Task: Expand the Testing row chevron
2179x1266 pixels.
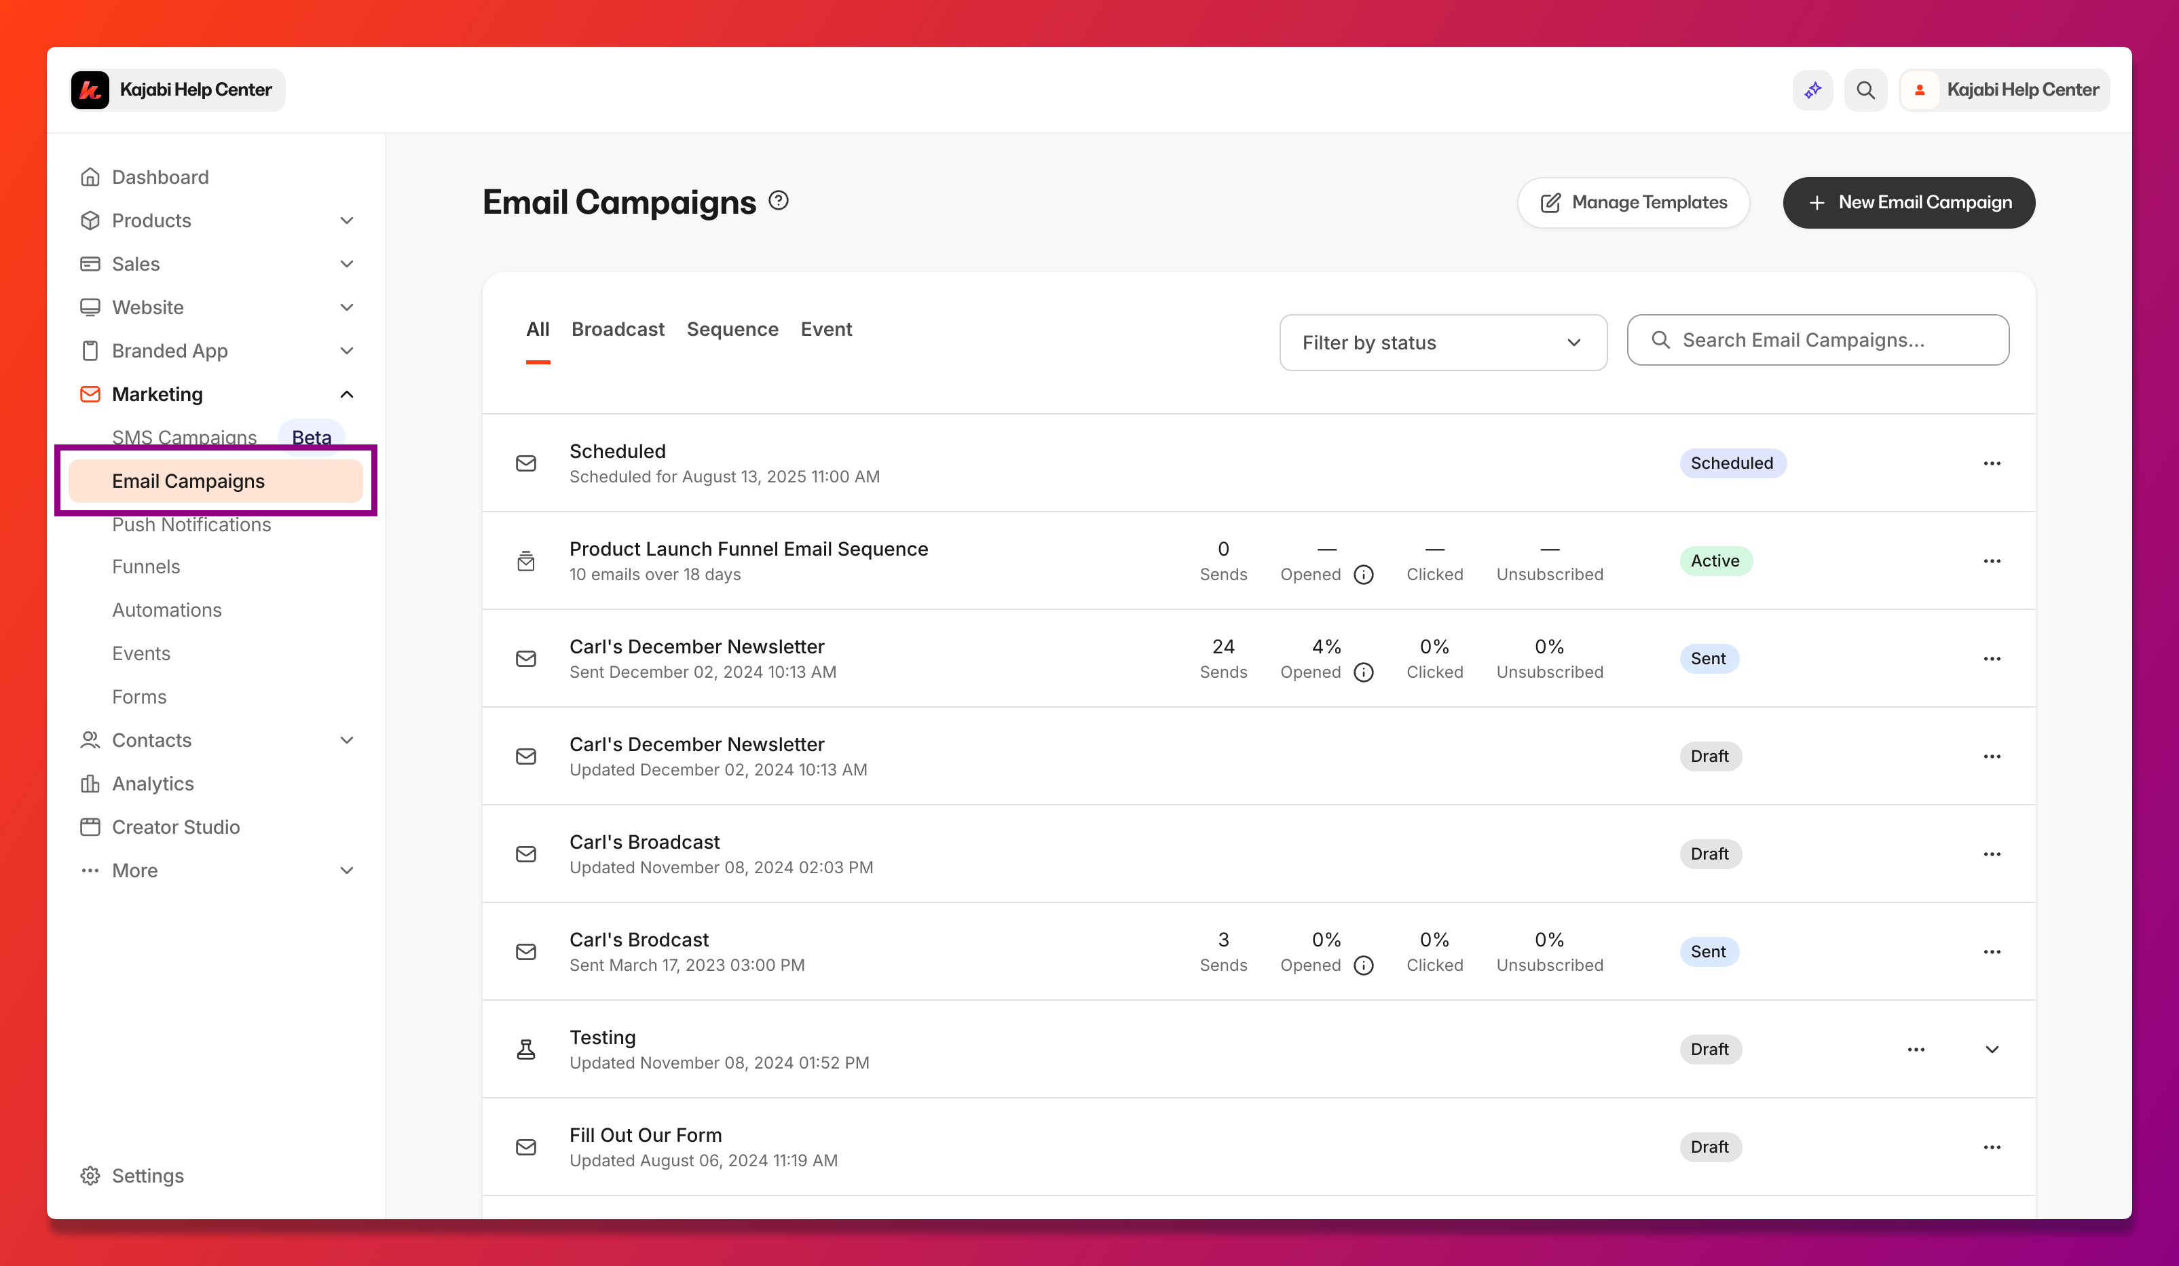Action: pos(1992,1049)
